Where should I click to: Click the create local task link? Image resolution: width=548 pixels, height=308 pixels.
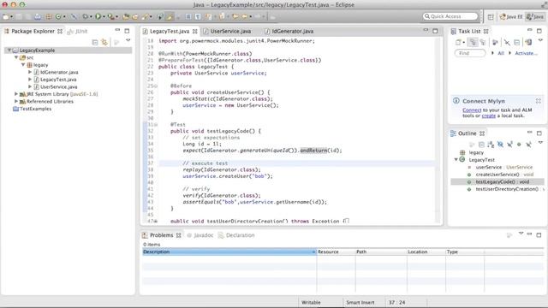pyautogui.click(x=489, y=115)
